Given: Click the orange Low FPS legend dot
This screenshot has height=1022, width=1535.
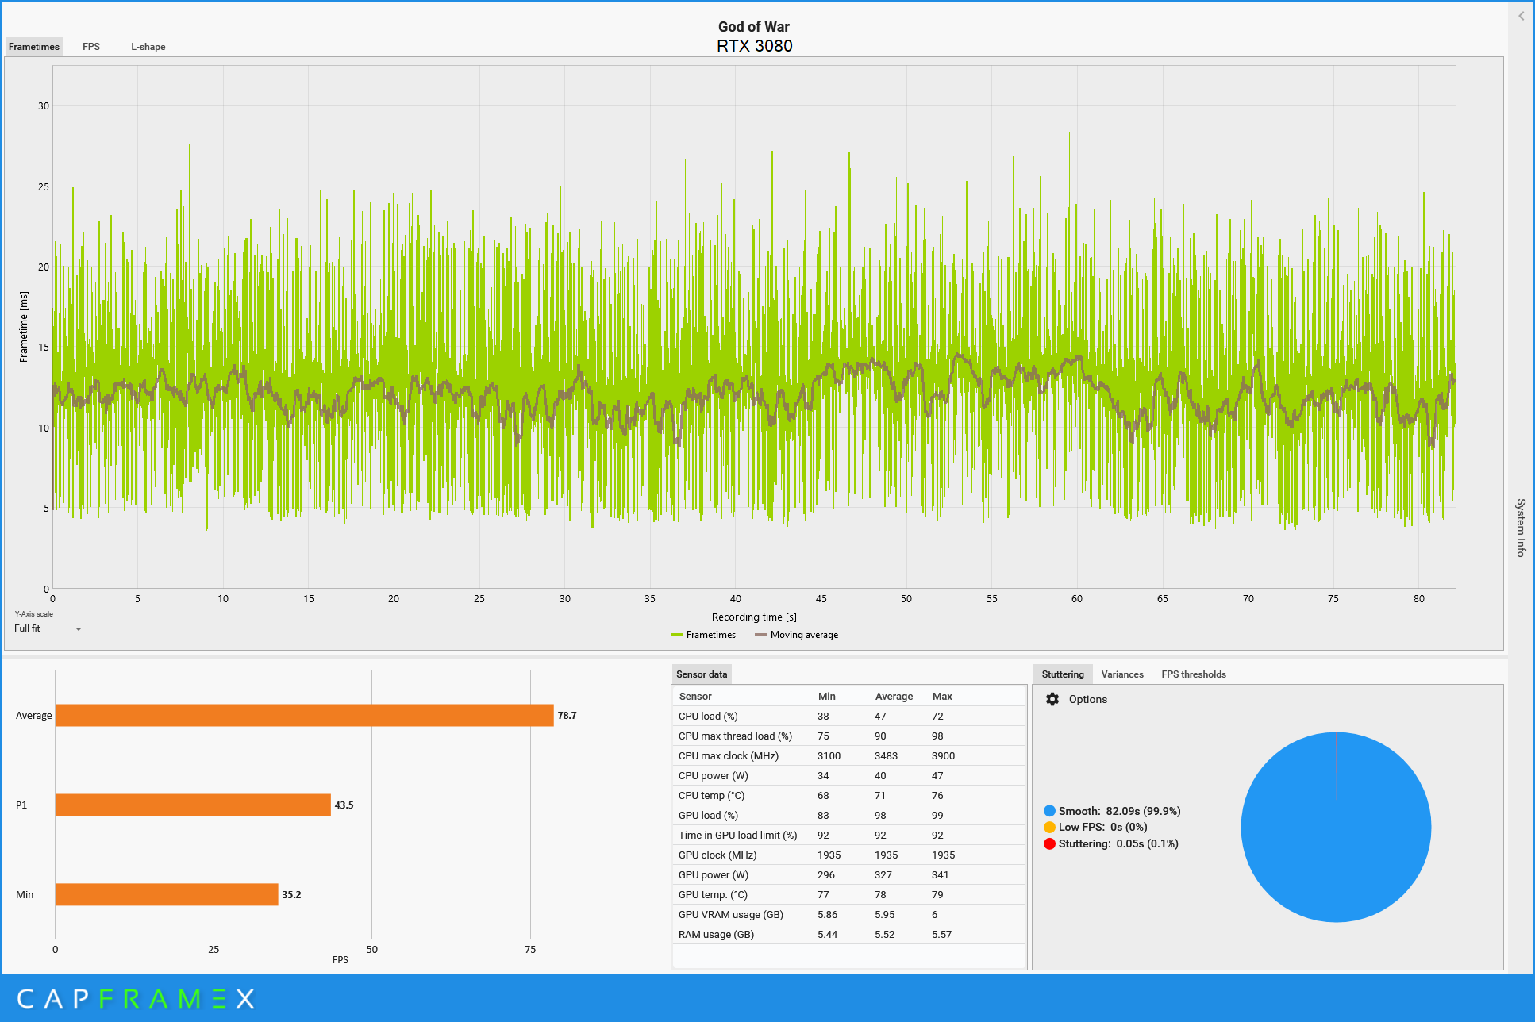Looking at the screenshot, I should (1049, 827).
